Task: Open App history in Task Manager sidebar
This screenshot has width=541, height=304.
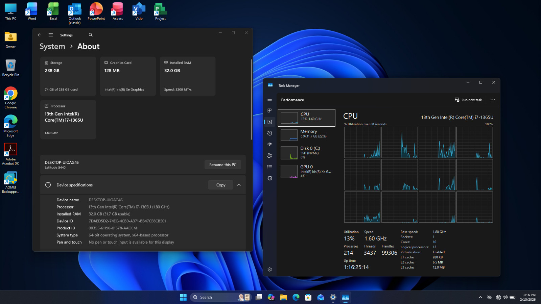Action: click(269, 133)
